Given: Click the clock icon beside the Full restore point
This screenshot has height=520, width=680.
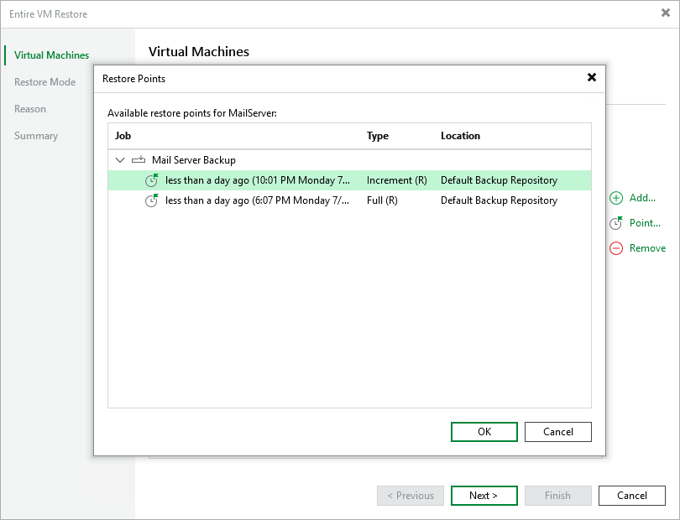Looking at the screenshot, I should click(x=152, y=200).
